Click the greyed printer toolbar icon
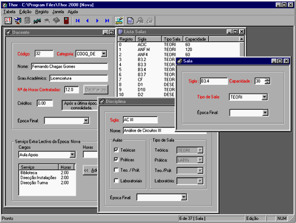Image resolution: width=296 pixels, height=223 pixels. click(x=150, y=21)
